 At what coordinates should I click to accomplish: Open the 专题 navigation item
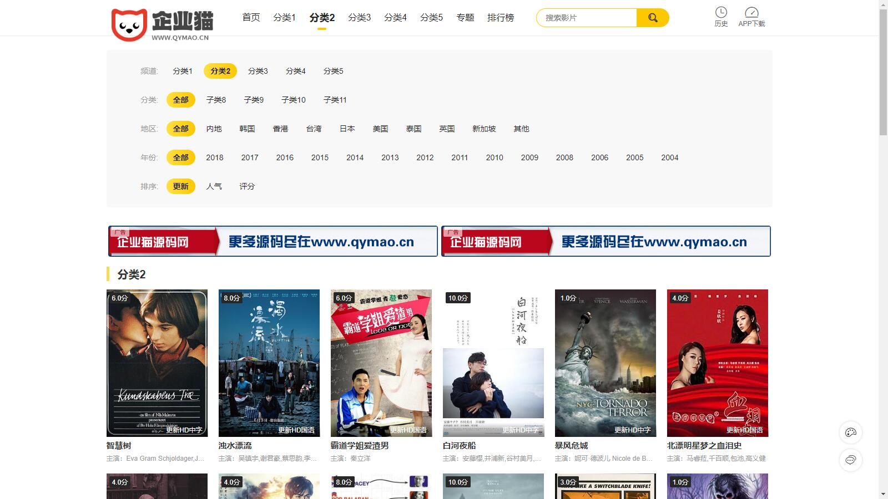tap(465, 18)
